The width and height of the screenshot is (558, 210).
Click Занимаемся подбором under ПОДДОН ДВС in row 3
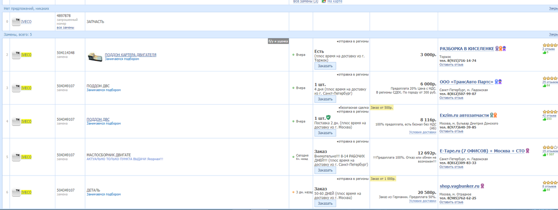pos(104,90)
